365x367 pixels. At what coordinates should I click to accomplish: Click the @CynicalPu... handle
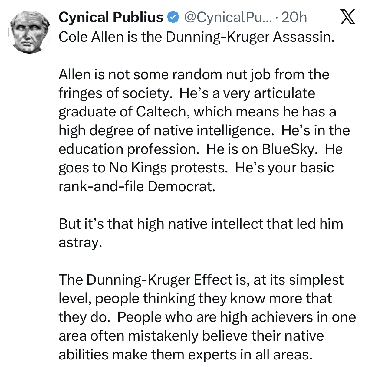tap(228, 17)
